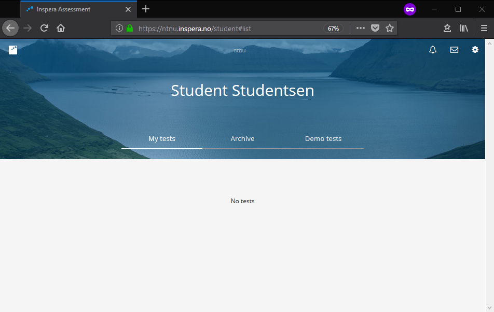Close the browser window
The width and height of the screenshot is (494, 312).
coord(482,9)
